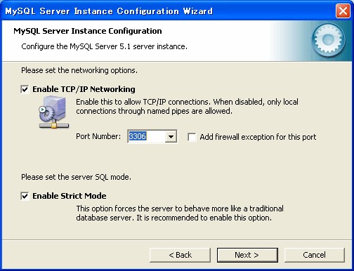Close the MySQL configuration wizard window
Image resolution: width=354 pixels, height=271 pixels.
coord(343,11)
